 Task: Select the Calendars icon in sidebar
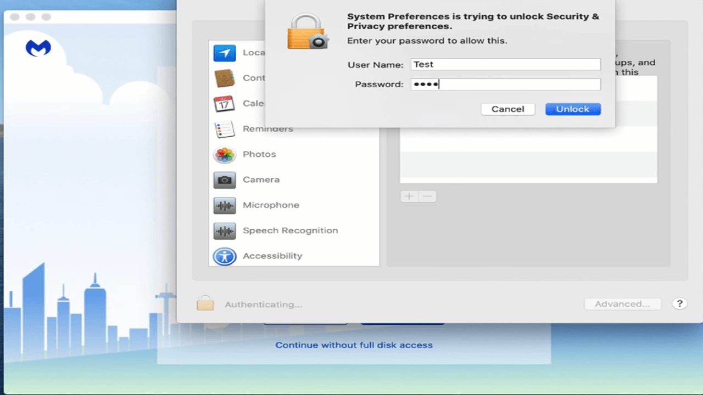pyautogui.click(x=225, y=104)
